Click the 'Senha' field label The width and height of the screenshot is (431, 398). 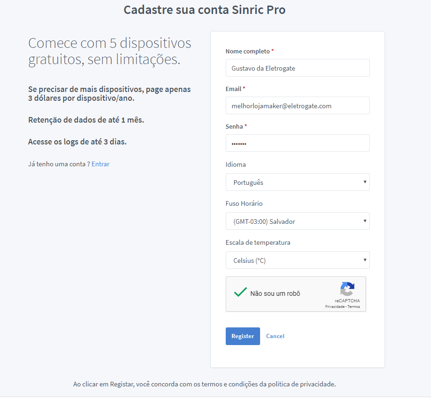(x=235, y=126)
